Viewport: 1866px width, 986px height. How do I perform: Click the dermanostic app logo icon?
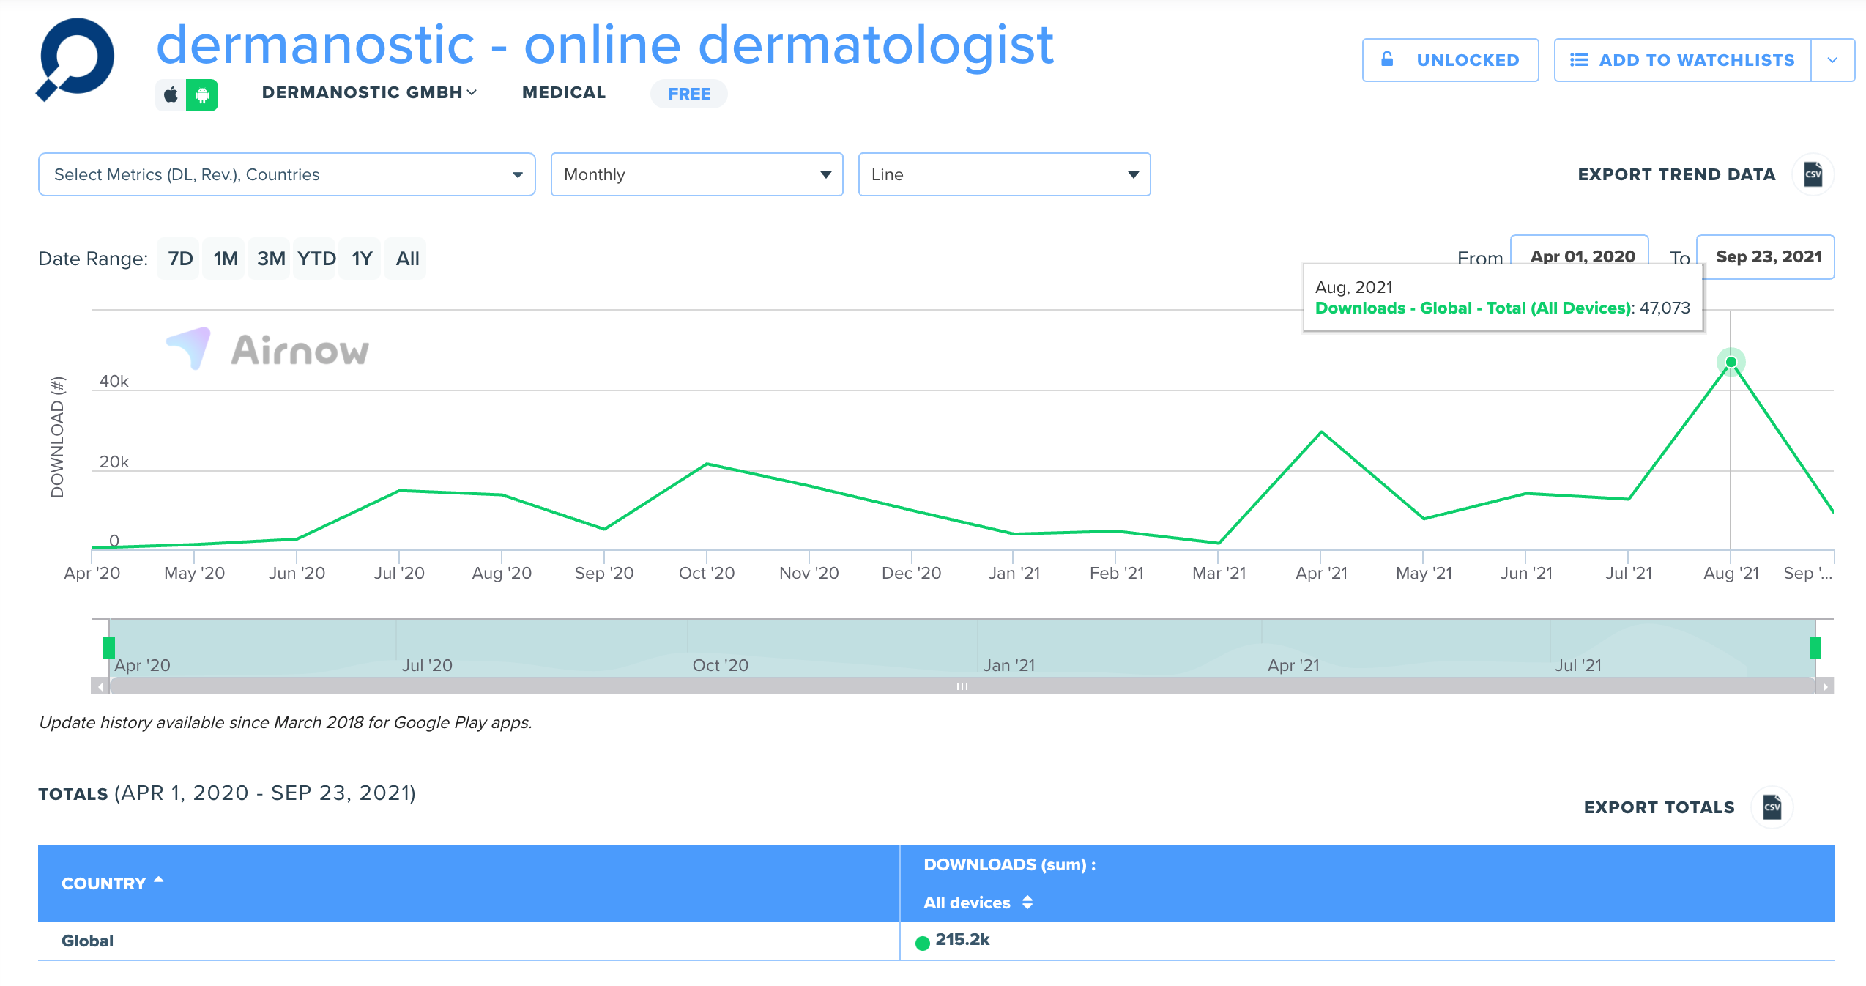coord(75,59)
